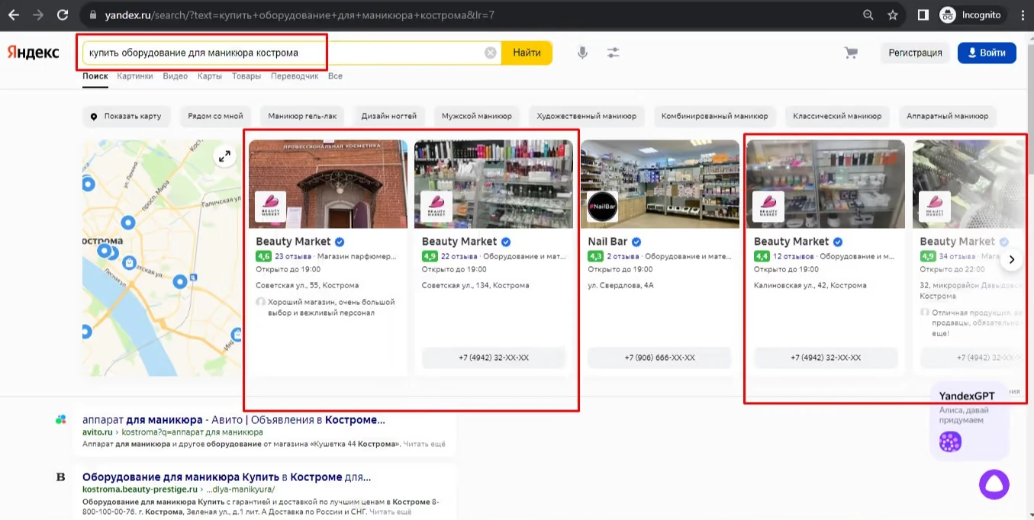Expand the map to full size

coord(224,156)
